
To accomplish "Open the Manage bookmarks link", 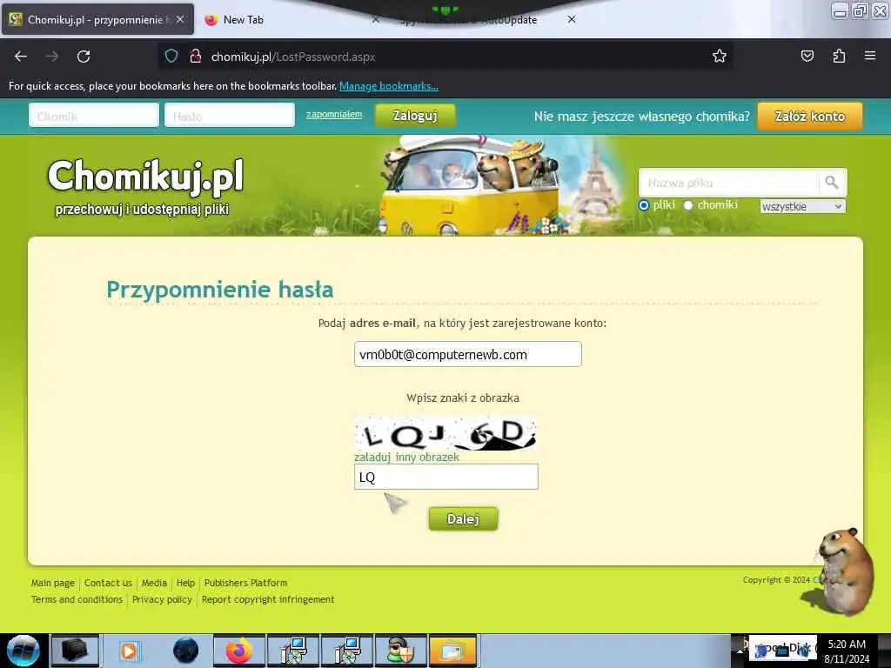I will pyautogui.click(x=389, y=86).
